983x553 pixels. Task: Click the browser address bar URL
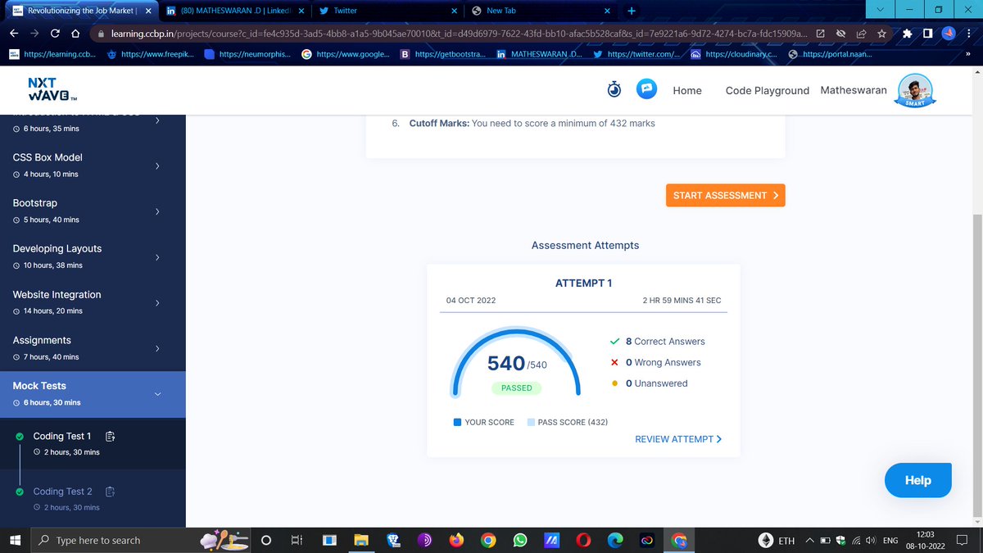click(x=459, y=34)
